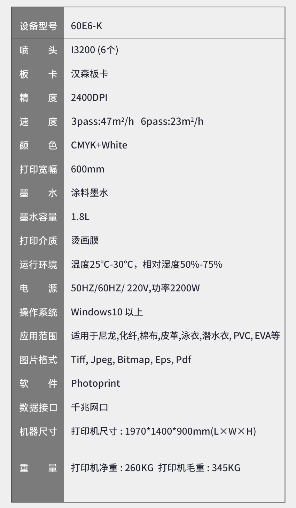Click the I3200 (6个) printhead value

pyautogui.click(x=94, y=50)
